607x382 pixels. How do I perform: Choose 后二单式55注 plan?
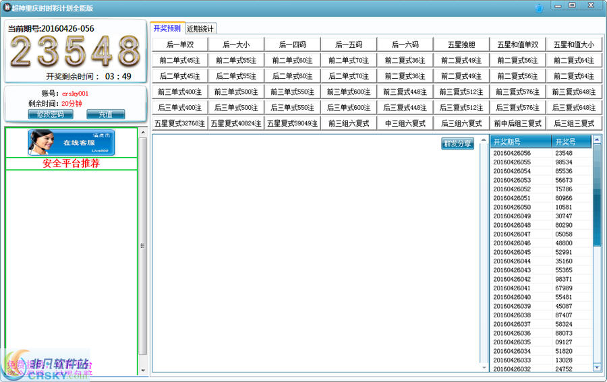coord(236,76)
